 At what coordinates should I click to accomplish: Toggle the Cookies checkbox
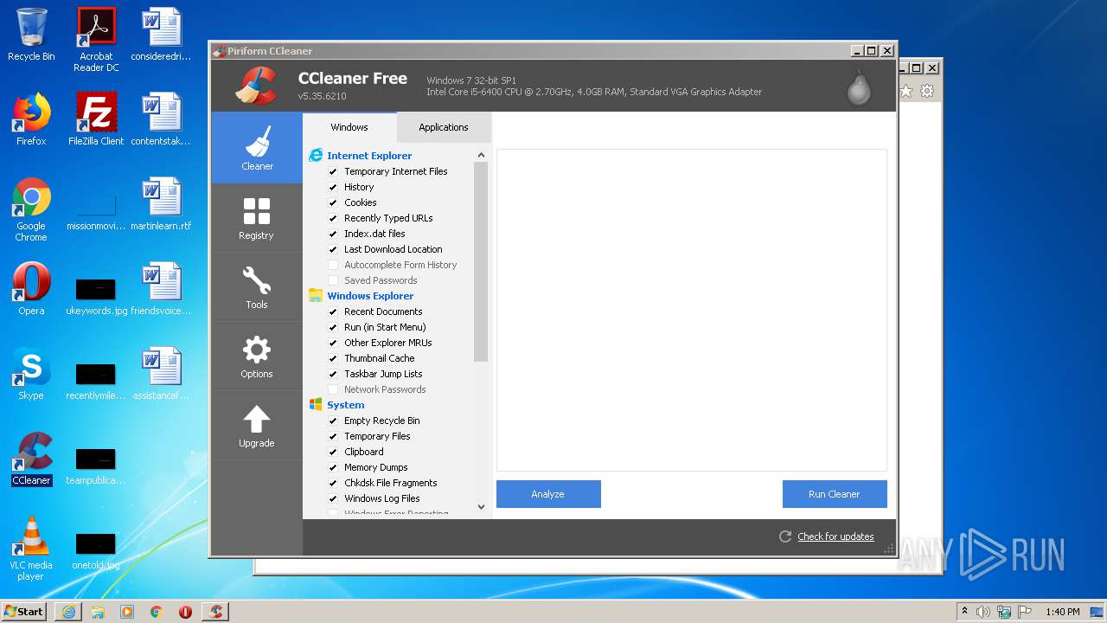[x=333, y=202]
